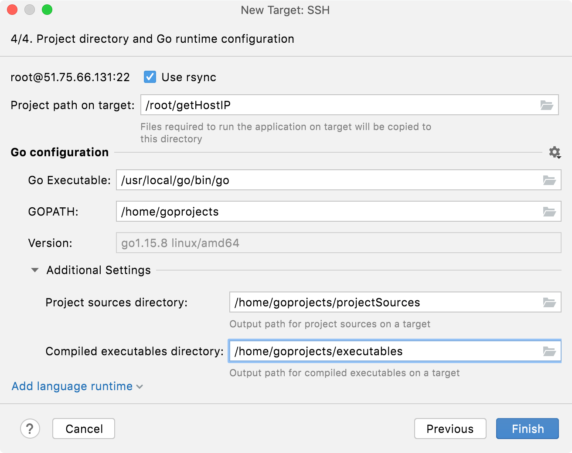Cancel the SSH target setup
Viewport: 572px width, 453px height.
tap(83, 429)
